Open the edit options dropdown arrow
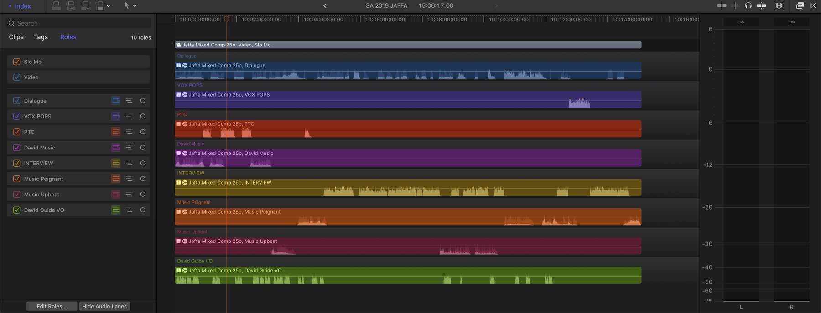This screenshot has height=313, width=821. click(x=108, y=6)
